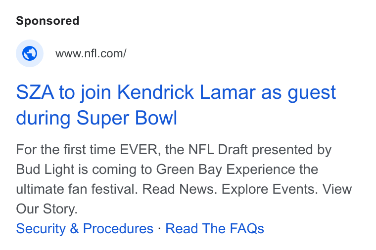
Task: Open the Read The FAQs sitelink
Action: coord(215,228)
